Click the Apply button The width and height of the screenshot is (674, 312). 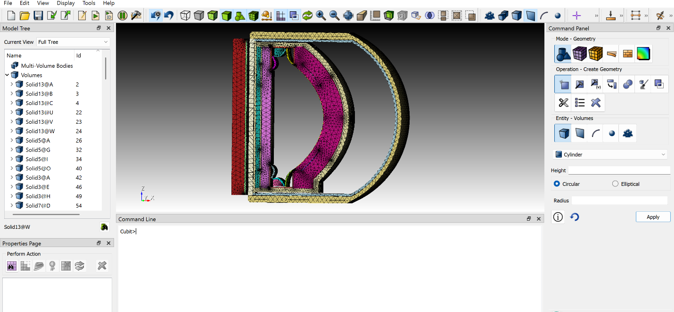(653, 217)
